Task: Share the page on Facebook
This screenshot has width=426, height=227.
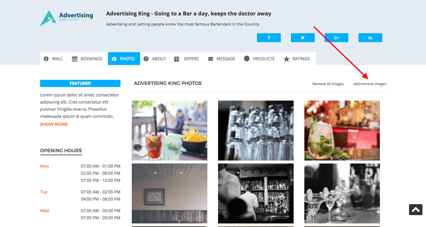Action: click(269, 38)
